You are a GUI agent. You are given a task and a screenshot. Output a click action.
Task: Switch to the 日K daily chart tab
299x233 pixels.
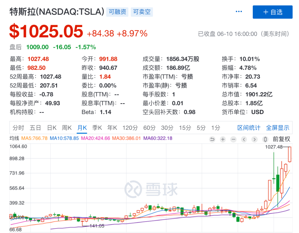(51, 128)
